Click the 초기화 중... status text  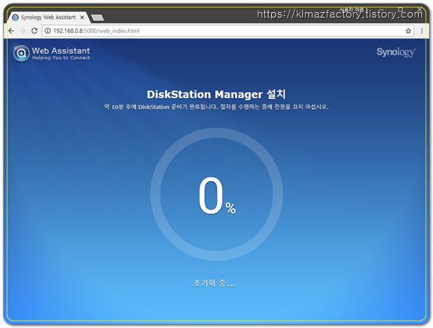pyautogui.click(x=214, y=283)
